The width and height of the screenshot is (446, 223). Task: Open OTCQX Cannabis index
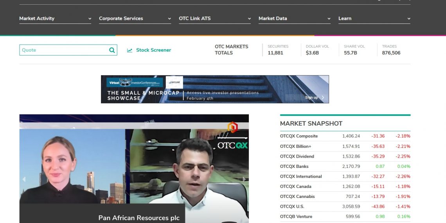coord(297,196)
